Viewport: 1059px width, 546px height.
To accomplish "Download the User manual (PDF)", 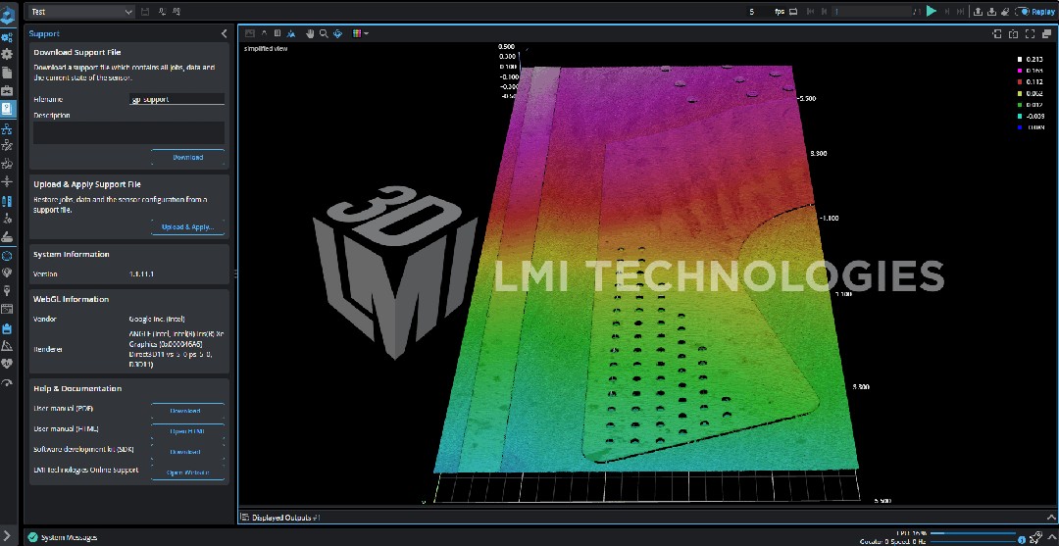I will pos(185,411).
